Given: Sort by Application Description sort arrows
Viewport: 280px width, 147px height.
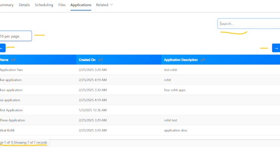Looking at the screenshot, I should (203, 60).
